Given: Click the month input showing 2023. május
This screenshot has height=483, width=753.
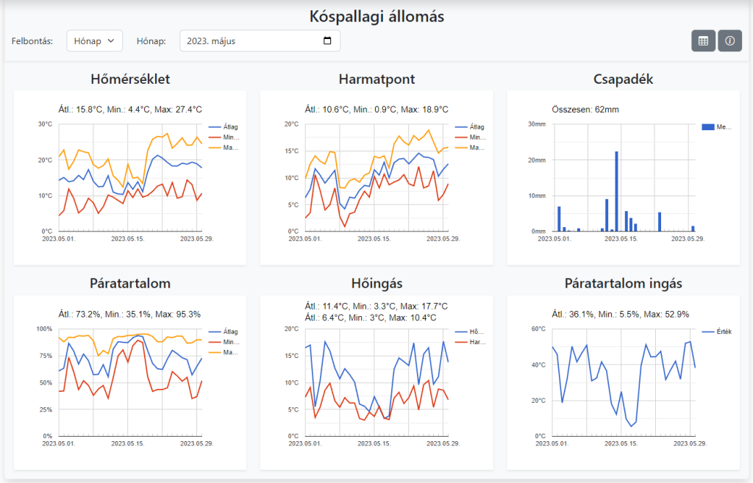Looking at the screenshot, I should pyautogui.click(x=243, y=40).
